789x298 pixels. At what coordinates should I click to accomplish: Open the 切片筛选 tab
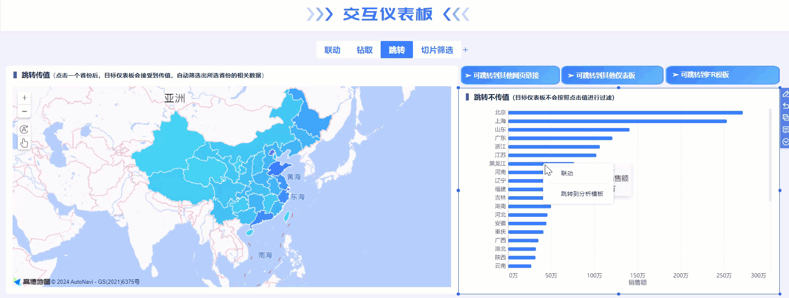pyautogui.click(x=437, y=50)
